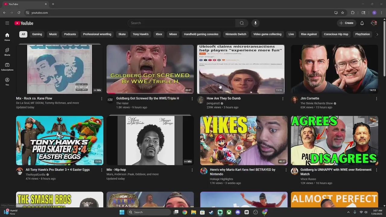The height and width of the screenshot is (217, 386).
Task: Select the Rise Against chip
Action: pos(309,34)
